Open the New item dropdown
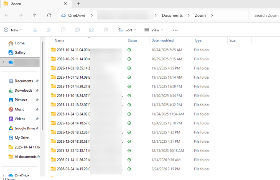Viewport: 280px width, 180px height. 13,30
